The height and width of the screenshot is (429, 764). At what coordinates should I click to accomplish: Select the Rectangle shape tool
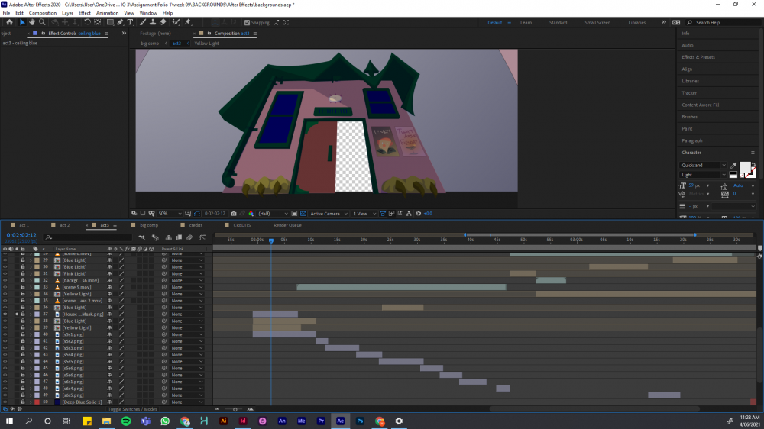pos(109,22)
